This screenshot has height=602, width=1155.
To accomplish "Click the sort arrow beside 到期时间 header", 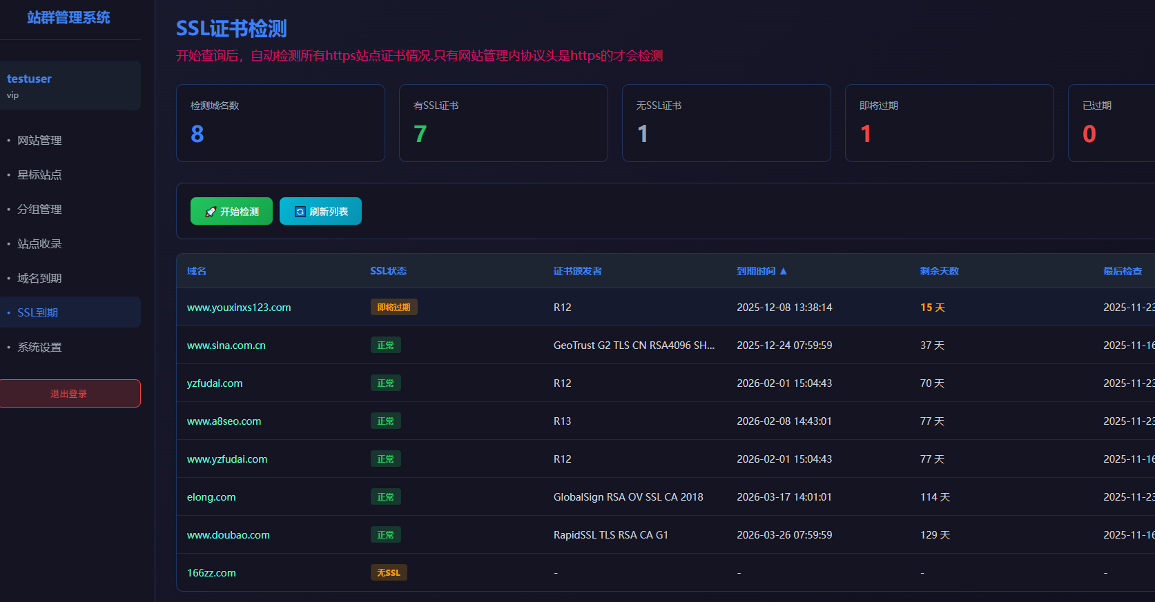I will click(783, 271).
